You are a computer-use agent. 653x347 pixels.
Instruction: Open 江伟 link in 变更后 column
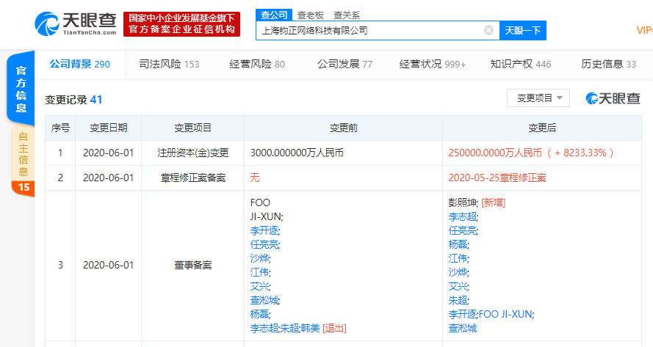tap(458, 258)
